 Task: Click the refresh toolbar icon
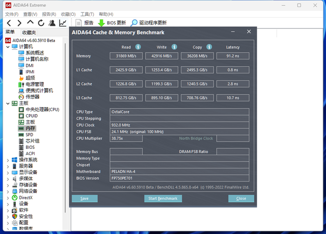[x=41, y=23]
